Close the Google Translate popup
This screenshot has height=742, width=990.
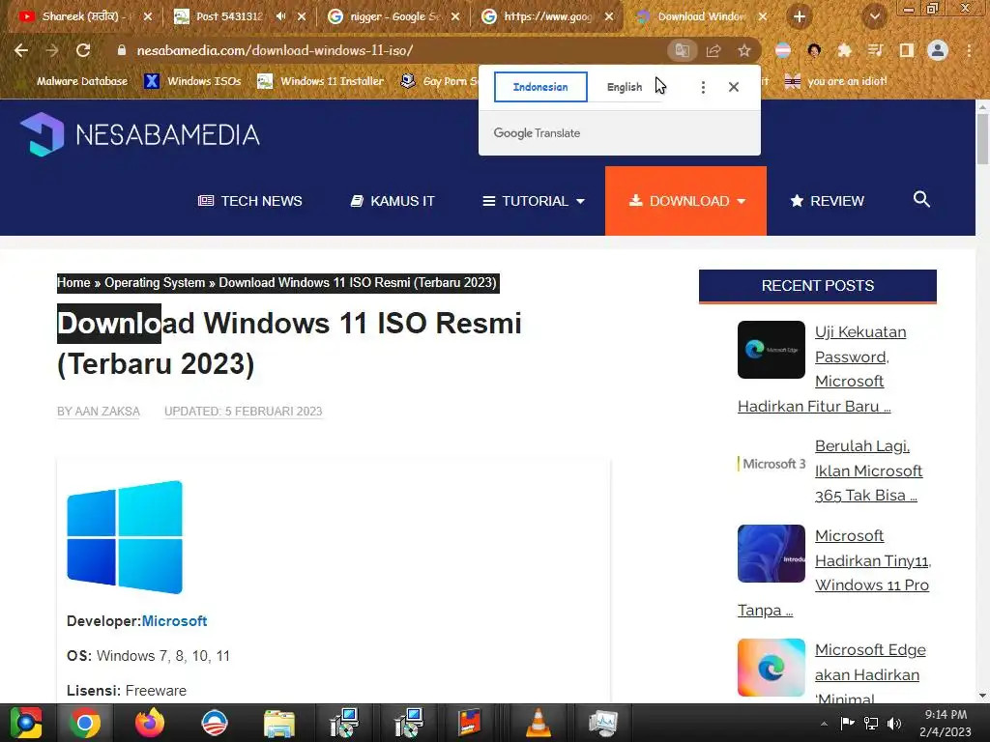click(x=734, y=87)
